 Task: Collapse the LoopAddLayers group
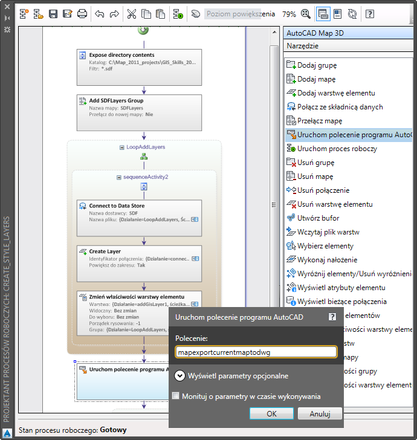(122, 147)
